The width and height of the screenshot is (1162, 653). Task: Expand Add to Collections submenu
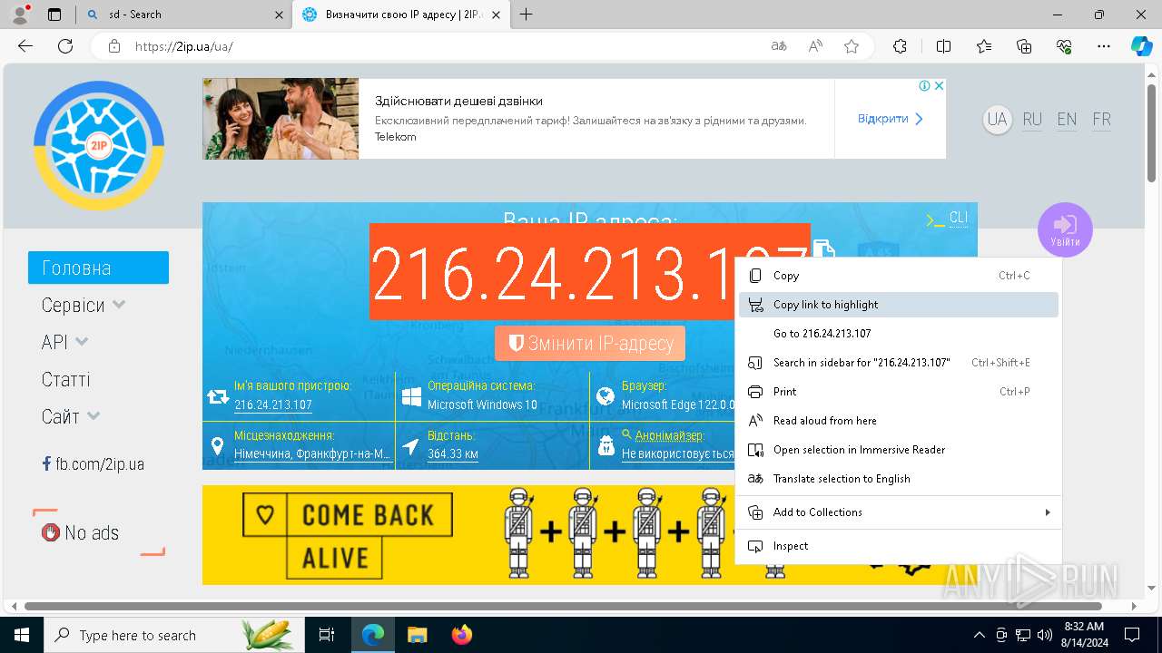(x=899, y=512)
